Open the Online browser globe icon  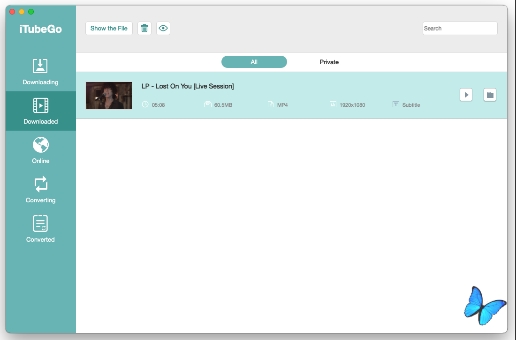tap(41, 145)
